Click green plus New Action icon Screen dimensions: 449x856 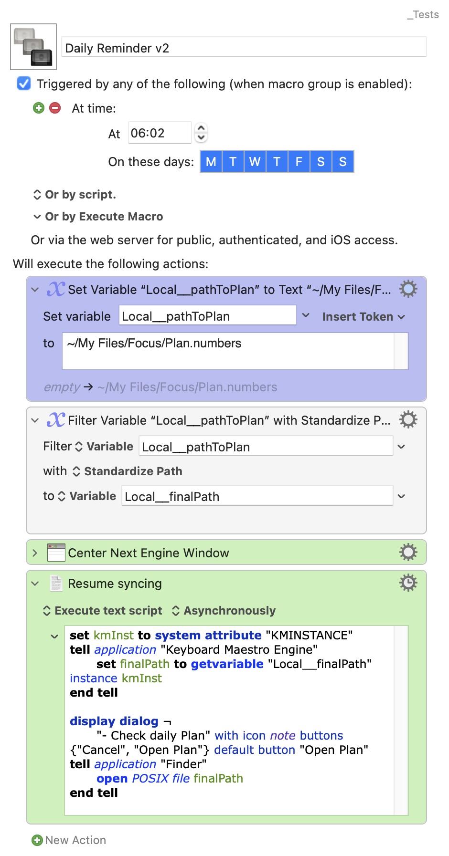(x=37, y=840)
